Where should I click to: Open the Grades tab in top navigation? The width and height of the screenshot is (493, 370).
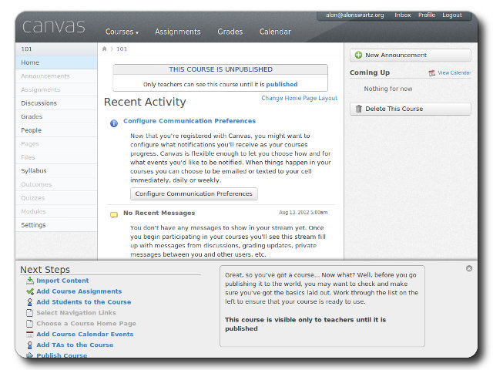pos(230,32)
